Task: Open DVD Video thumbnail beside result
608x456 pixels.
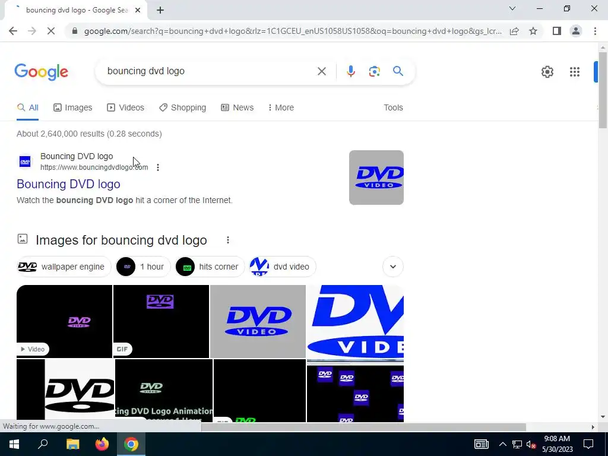Action: tap(376, 178)
